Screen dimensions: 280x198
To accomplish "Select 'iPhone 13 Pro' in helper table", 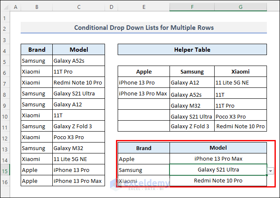I will click(144, 82).
